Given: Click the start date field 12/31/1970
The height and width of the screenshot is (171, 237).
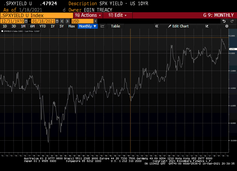Looking at the screenshot, I should tap(12, 21).
